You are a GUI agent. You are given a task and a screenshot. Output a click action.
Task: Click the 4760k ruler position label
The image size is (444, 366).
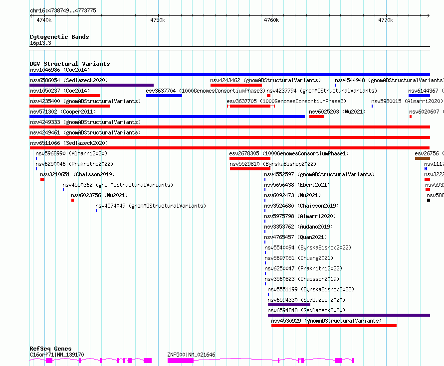[x=271, y=20]
